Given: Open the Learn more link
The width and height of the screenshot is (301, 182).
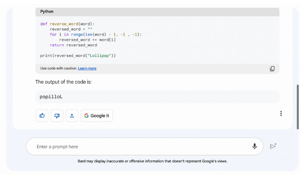Looking at the screenshot, I should coord(87,68).
